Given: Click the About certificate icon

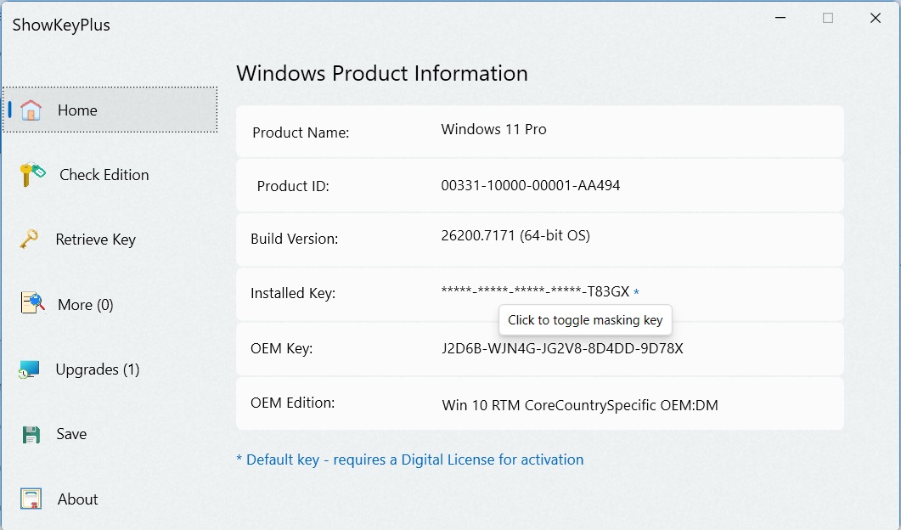Looking at the screenshot, I should point(31,499).
